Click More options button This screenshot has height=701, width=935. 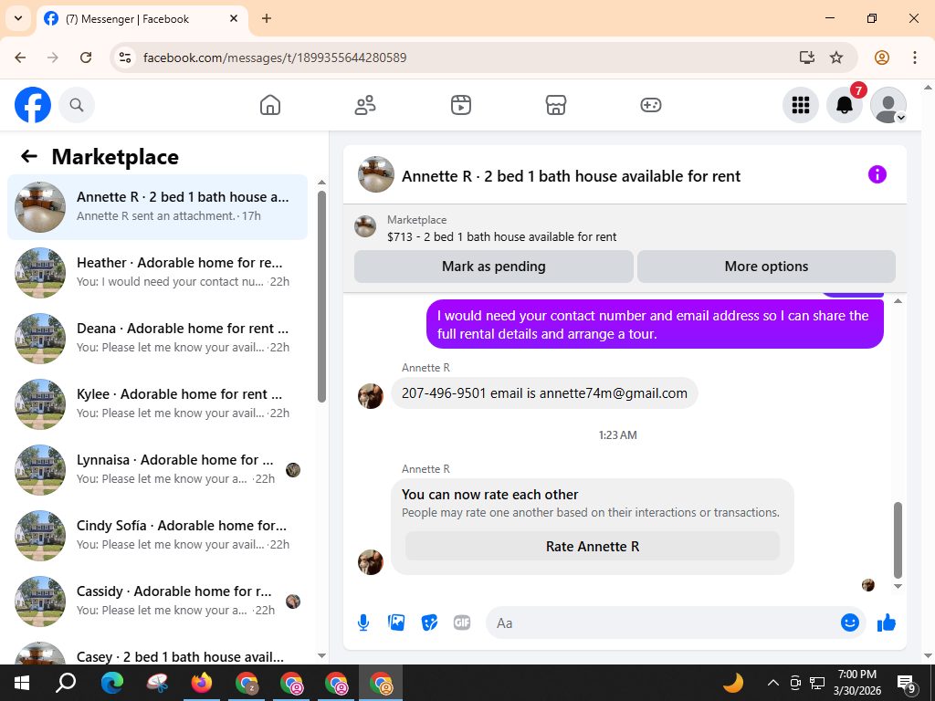(x=766, y=267)
